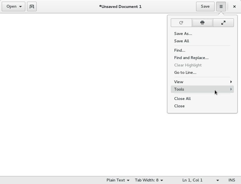Choose Save As... from the menu
The width and height of the screenshot is (241, 184).
202,34
